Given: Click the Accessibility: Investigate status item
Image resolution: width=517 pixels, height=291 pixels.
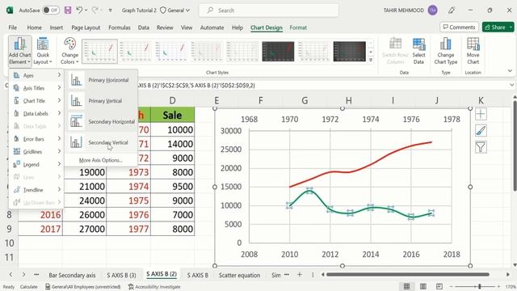Looking at the screenshot, I should tap(154, 287).
